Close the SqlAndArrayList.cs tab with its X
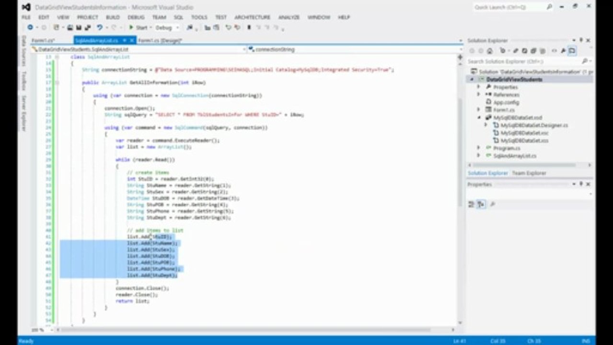 [x=131, y=41]
